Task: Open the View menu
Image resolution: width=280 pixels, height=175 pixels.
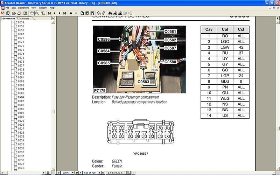Action: [34, 8]
